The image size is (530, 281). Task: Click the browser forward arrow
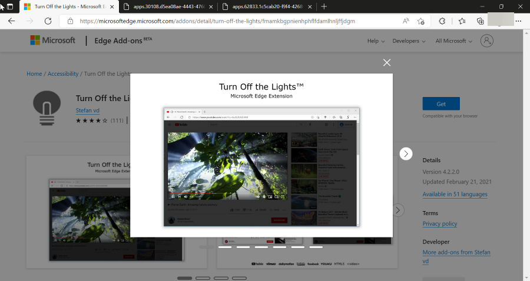pos(30,21)
